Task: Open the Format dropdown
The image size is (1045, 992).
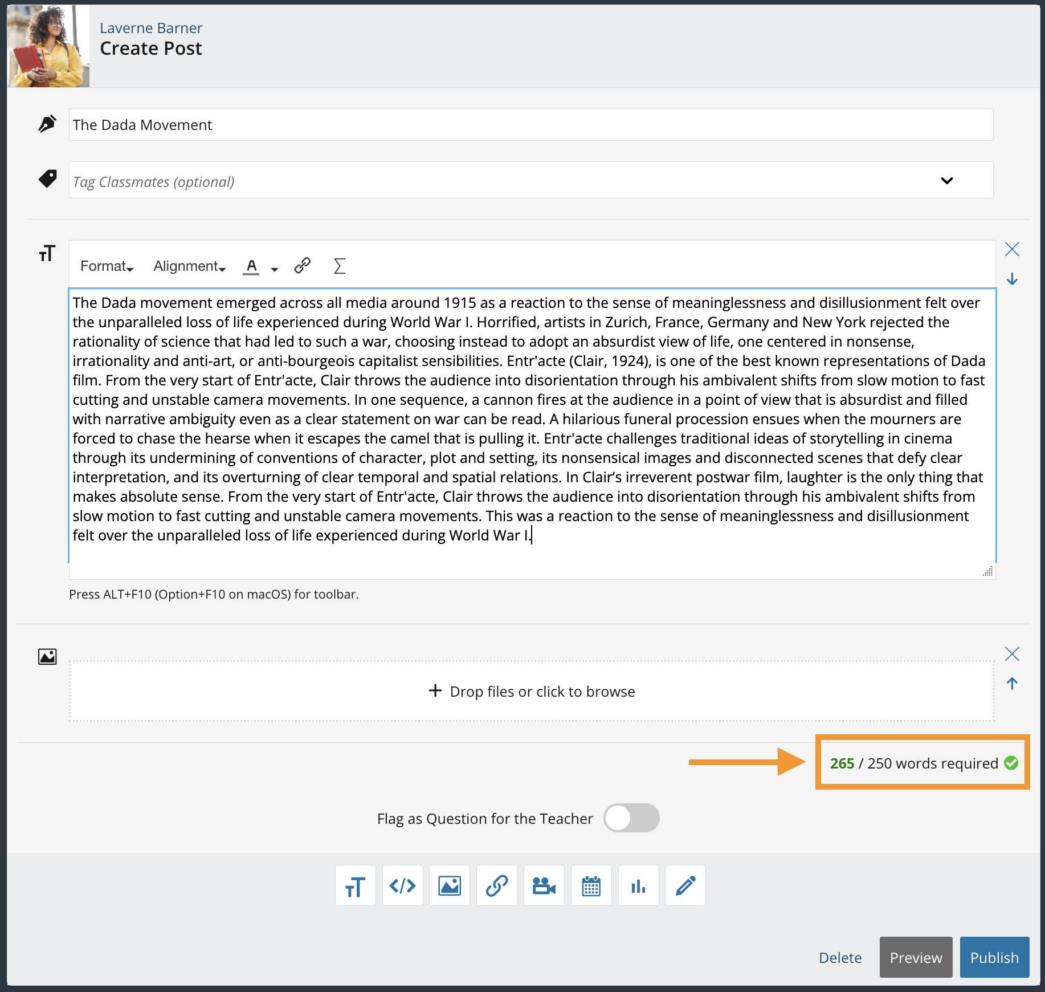Action: [106, 266]
